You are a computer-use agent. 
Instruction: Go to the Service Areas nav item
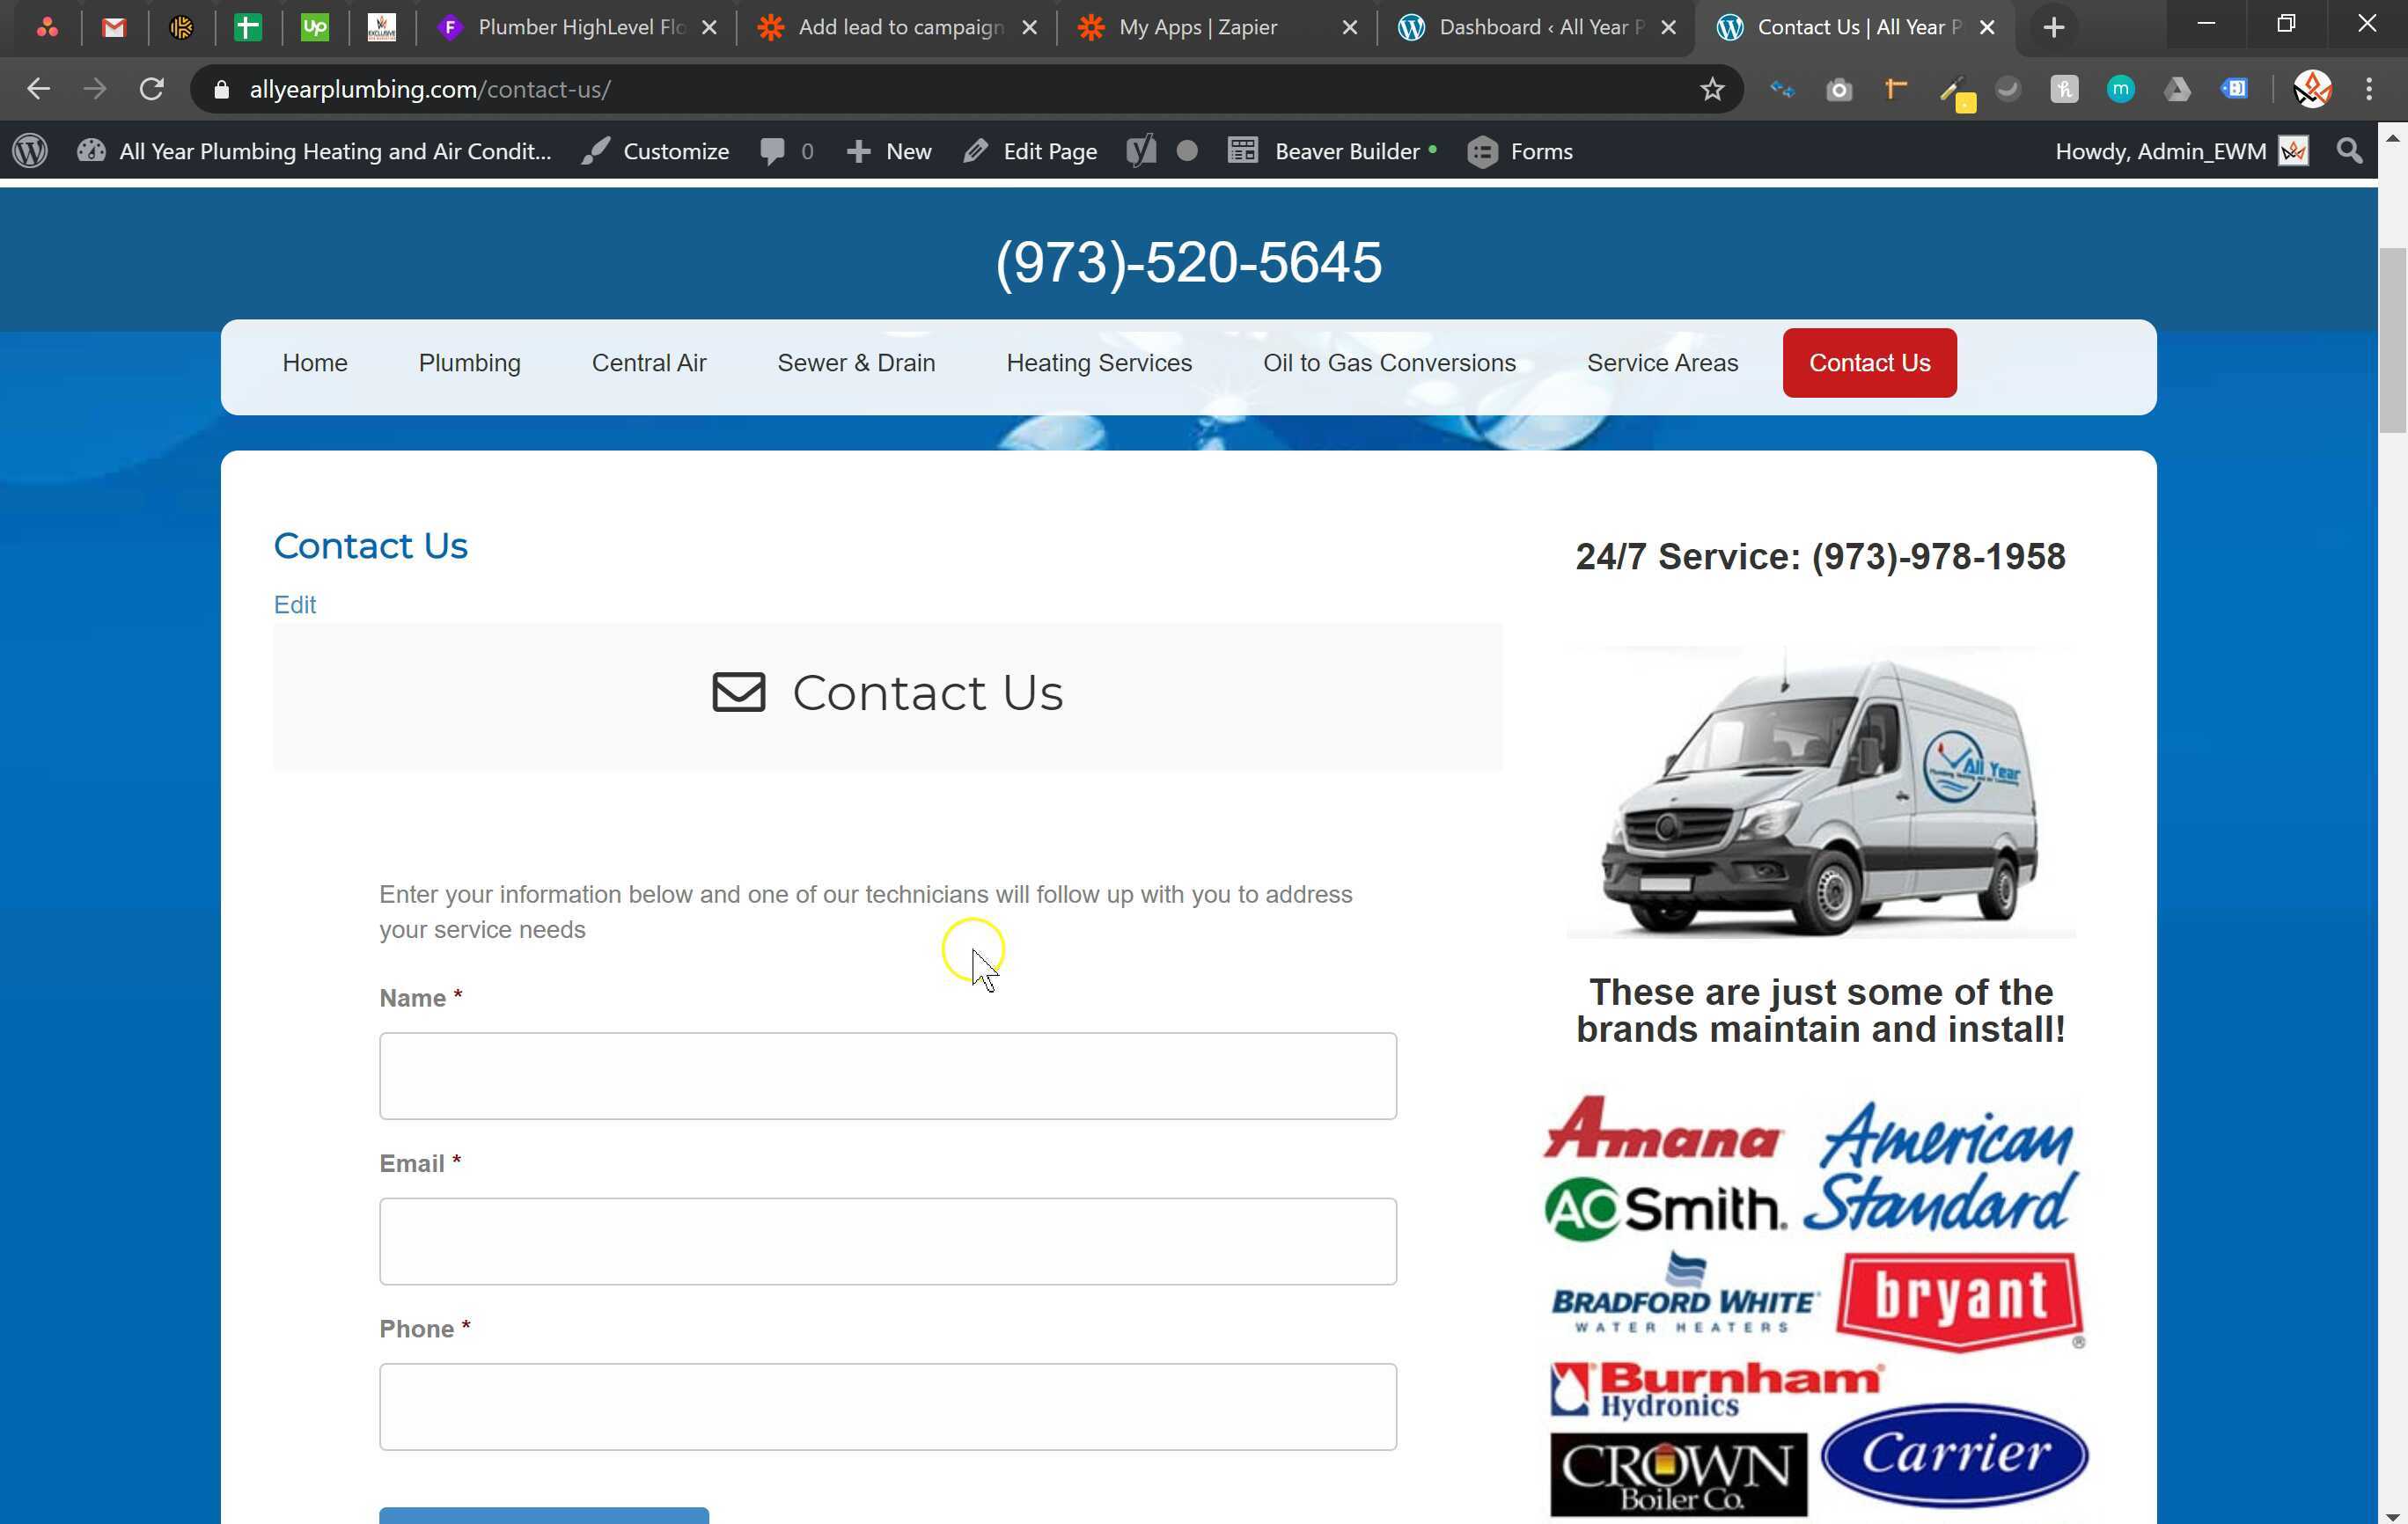[x=1662, y=363]
